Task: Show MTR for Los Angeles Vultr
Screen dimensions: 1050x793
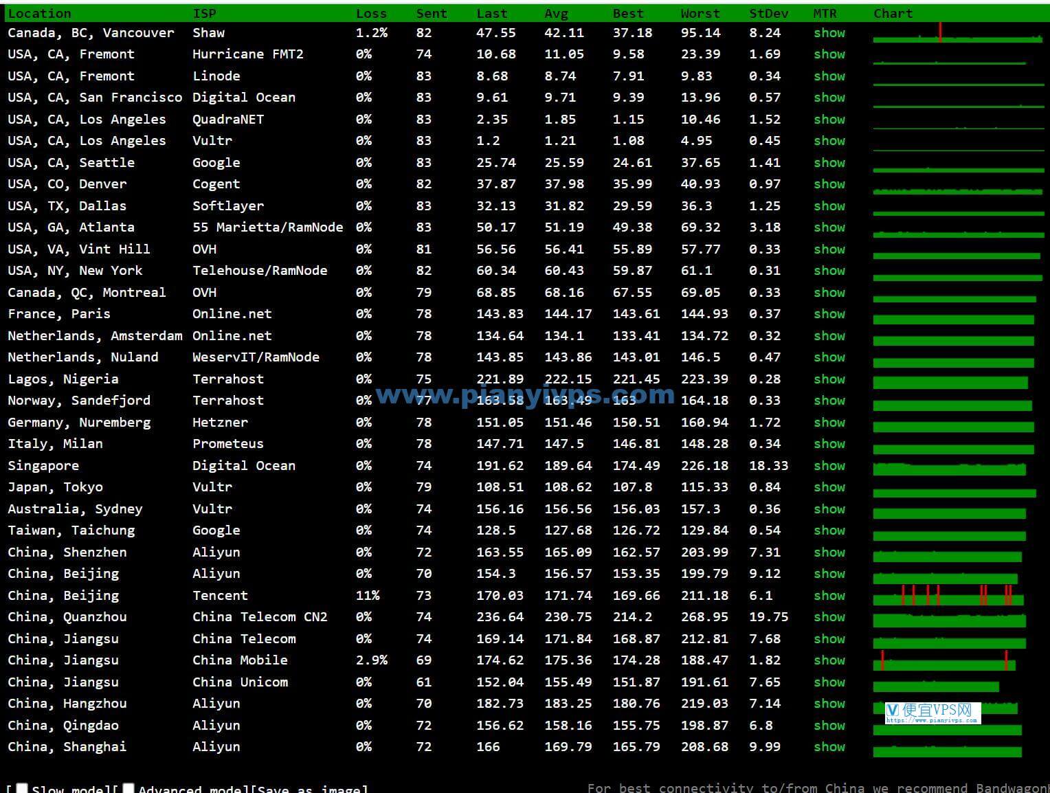Action: click(829, 141)
